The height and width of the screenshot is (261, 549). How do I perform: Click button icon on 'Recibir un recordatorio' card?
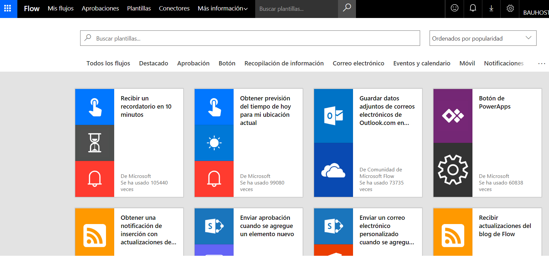click(95, 107)
